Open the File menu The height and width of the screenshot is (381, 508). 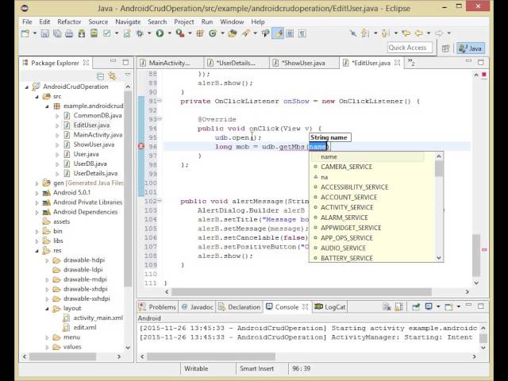click(x=27, y=21)
